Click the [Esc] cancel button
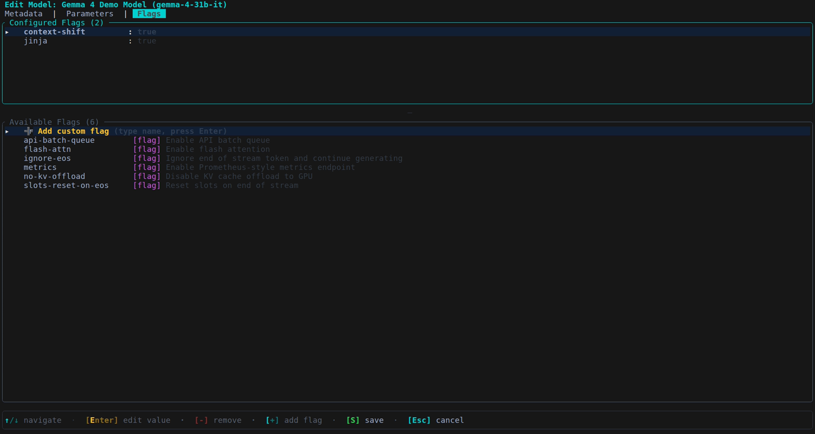Screen dimensions: 815x434 click(436, 420)
